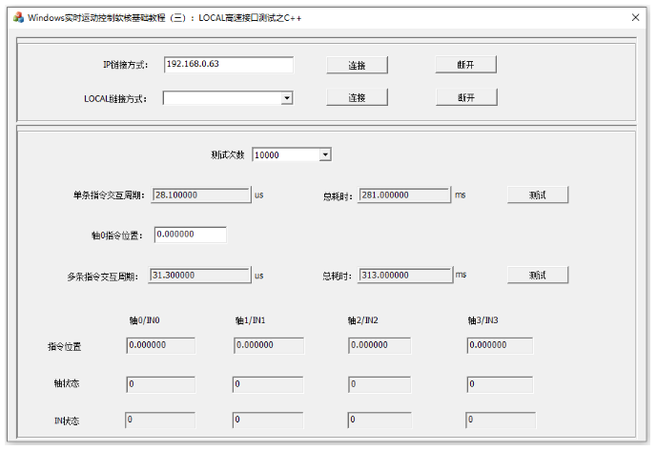Click 轴状态 field under 轴0/IN0
The width and height of the screenshot is (657, 451).
click(160, 384)
